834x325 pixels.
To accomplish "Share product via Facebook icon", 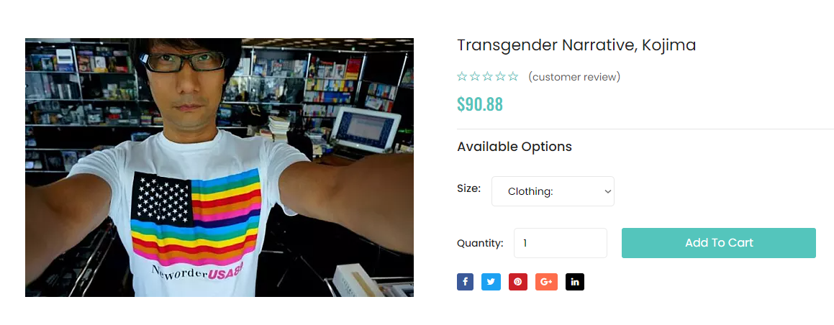I will coord(465,282).
